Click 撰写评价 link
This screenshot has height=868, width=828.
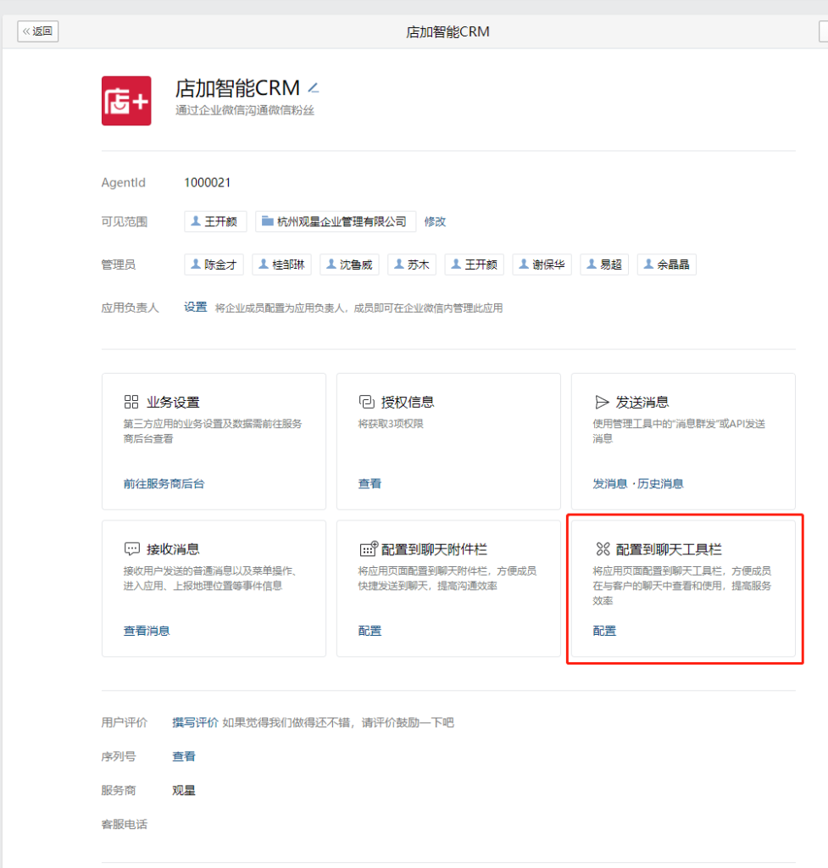point(196,722)
